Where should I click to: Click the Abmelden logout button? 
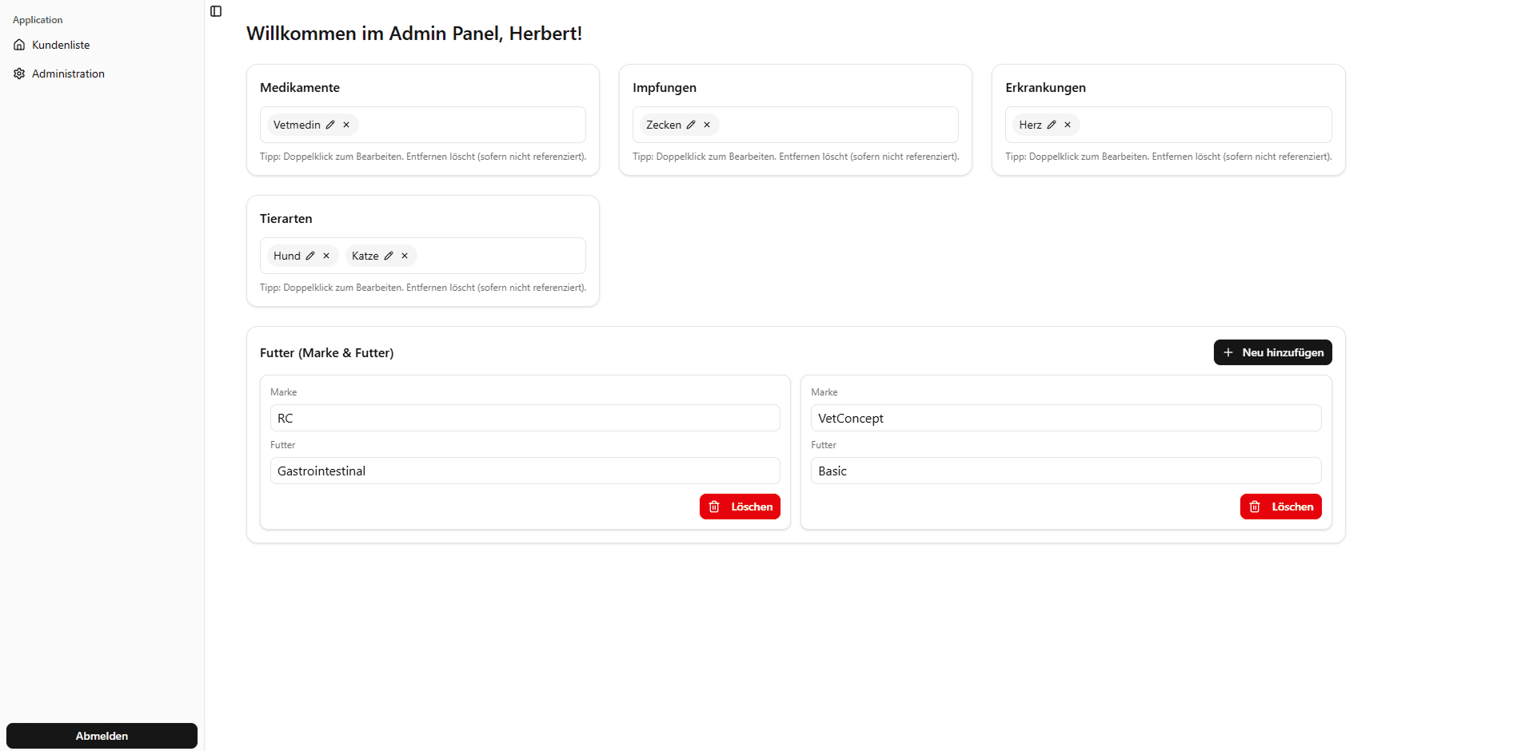(x=102, y=736)
